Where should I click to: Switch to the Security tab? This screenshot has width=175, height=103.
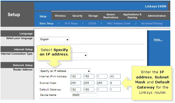77,16
